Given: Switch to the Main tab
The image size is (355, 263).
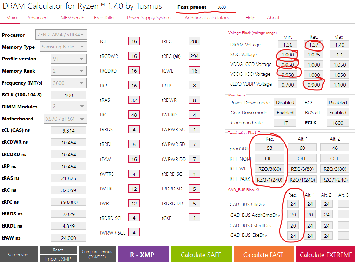Looking at the screenshot, I should tap(11, 18).
